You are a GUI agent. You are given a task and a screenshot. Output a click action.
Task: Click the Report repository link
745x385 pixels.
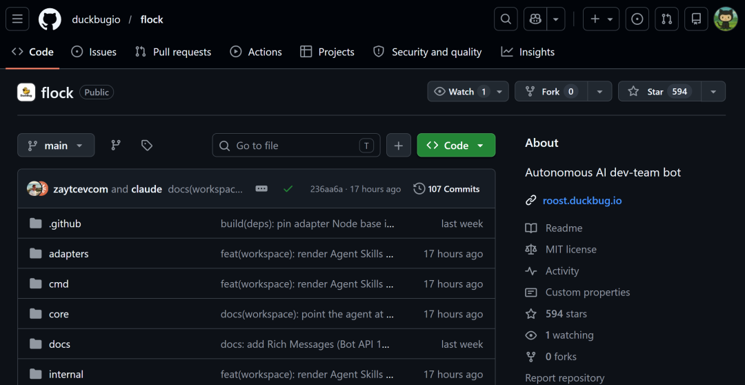tap(564, 378)
